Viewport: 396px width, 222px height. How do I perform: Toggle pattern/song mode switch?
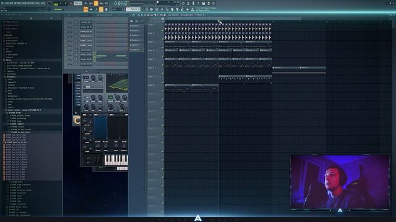click(x=56, y=4)
